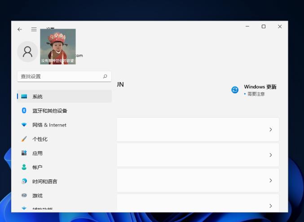
Task: Select 游戏 in the sidebar
Action: pos(37,196)
